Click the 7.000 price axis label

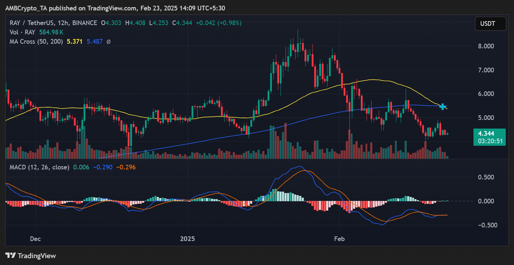point(486,70)
